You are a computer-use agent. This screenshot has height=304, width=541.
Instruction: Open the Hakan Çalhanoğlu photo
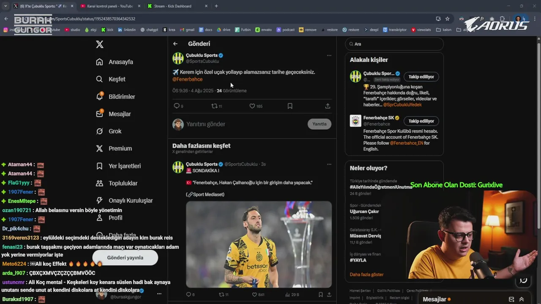[x=259, y=244]
